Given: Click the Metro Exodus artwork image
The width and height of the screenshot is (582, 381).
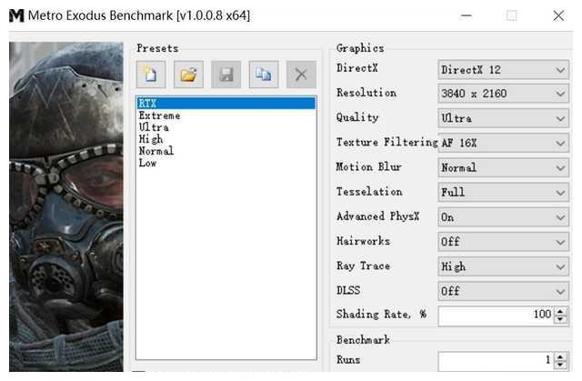Looking at the screenshot, I should point(66,206).
